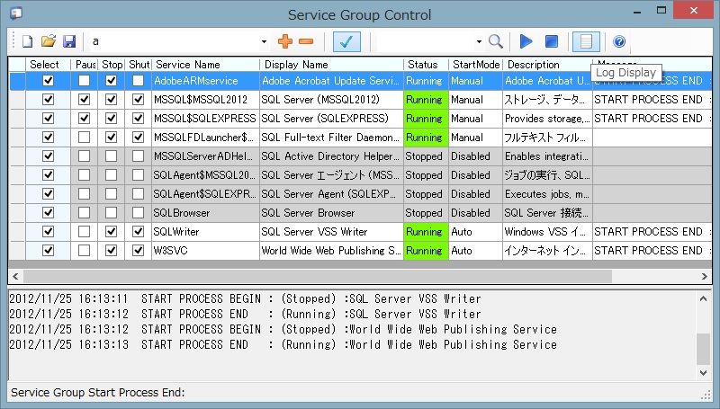The image size is (720, 409).
Task: Search services with the magnifier icon
Action: tap(496, 41)
